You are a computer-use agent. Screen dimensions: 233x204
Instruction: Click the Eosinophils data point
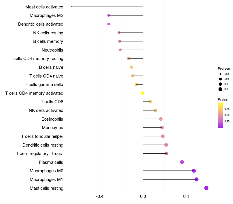coord(161,119)
